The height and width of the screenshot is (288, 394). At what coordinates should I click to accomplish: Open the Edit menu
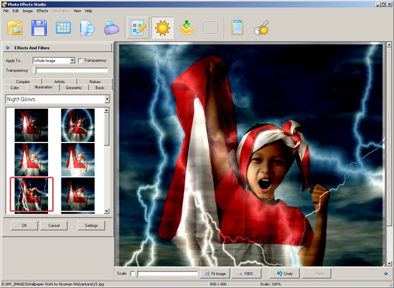point(15,11)
